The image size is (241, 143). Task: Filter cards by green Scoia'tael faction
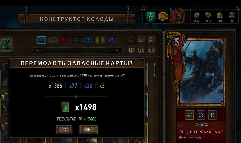(100, 40)
